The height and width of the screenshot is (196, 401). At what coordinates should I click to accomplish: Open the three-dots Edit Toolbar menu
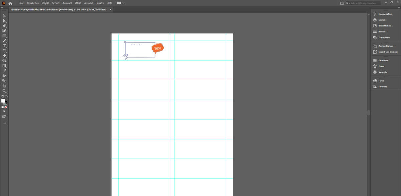[x=4, y=123]
